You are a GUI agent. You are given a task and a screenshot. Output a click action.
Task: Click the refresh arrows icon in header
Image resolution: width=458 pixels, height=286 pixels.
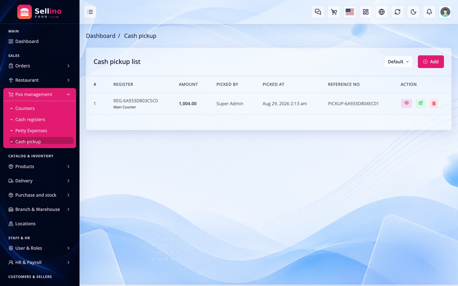(397, 12)
